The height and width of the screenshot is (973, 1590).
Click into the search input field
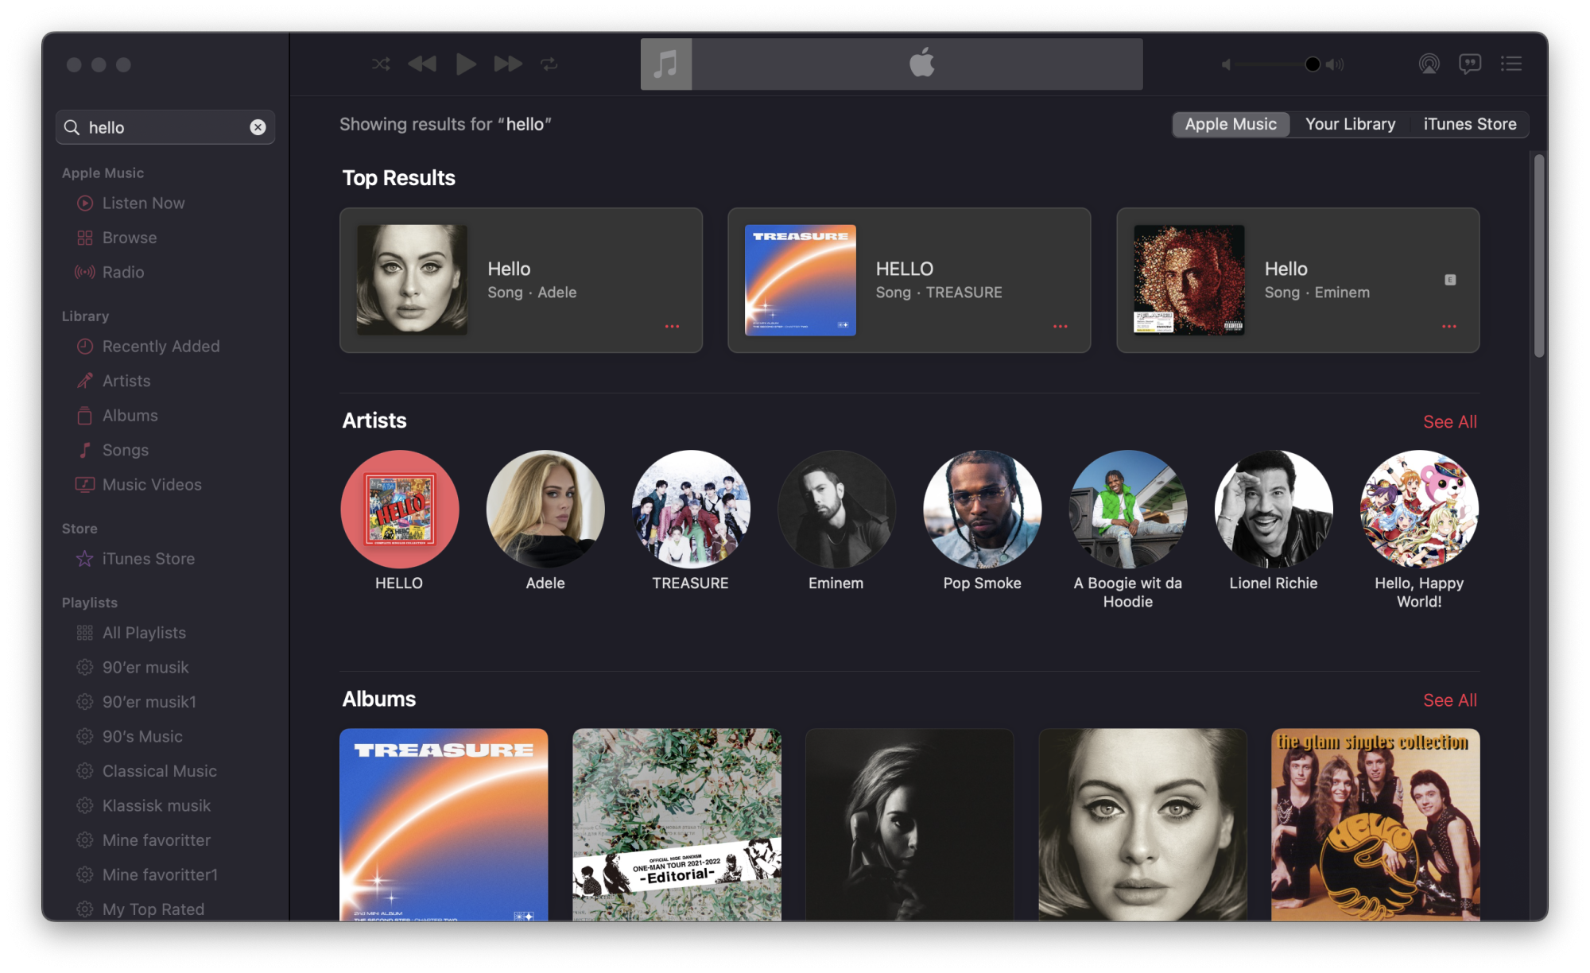pyautogui.click(x=165, y=127)
